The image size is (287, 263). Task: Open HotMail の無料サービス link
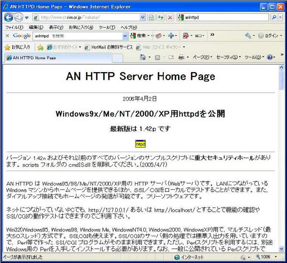(109, 47)
